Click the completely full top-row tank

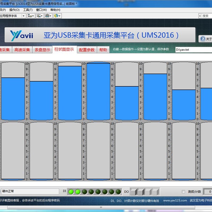pyautogui.click(x=98, y=91)
